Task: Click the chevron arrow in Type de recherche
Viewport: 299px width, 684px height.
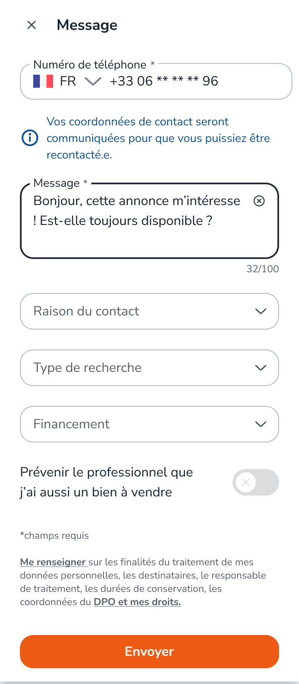Action: 260,368
